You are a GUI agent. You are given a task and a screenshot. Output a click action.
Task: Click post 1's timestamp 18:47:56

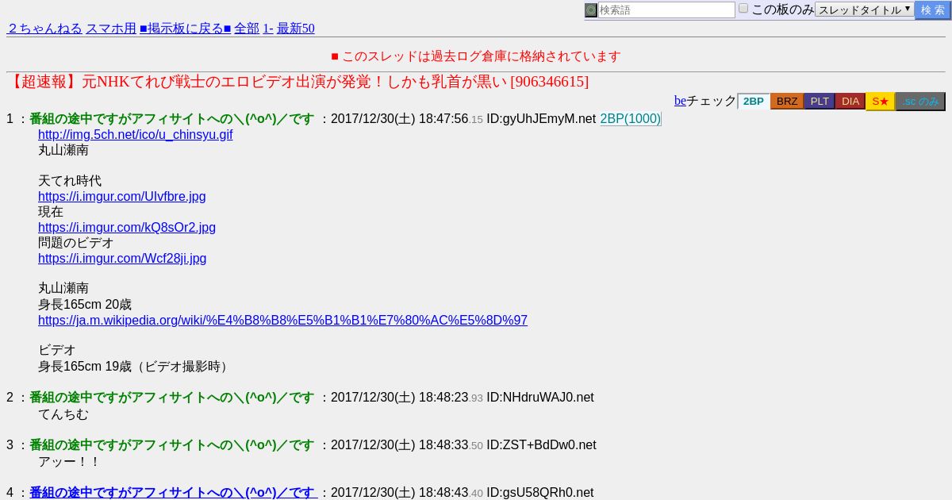pyautogui.click(x=443, y=119)
